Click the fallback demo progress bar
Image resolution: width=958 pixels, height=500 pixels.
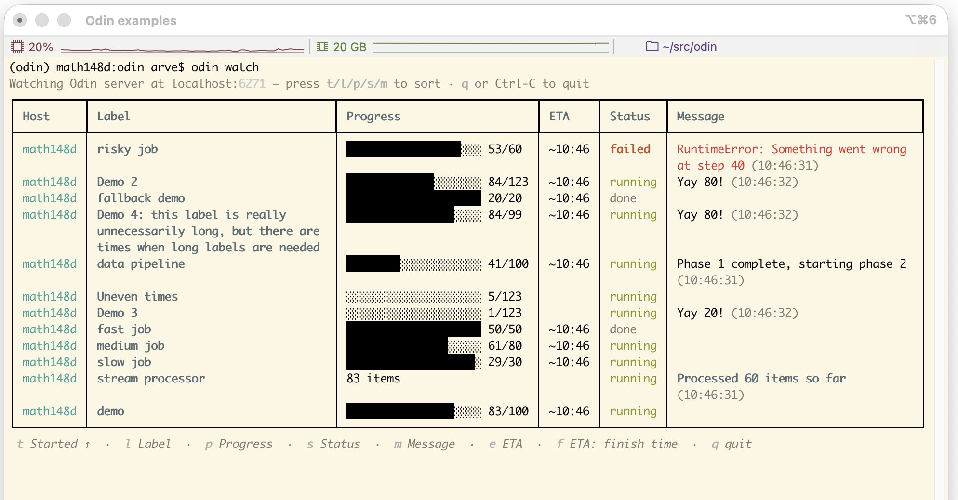[x=414, y=198]
